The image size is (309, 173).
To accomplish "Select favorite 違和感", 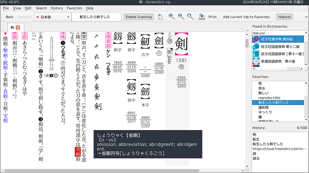I will pyautogui.click(x=263, y=107).
